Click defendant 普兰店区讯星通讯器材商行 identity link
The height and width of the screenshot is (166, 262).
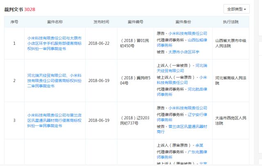coord(182,129)
